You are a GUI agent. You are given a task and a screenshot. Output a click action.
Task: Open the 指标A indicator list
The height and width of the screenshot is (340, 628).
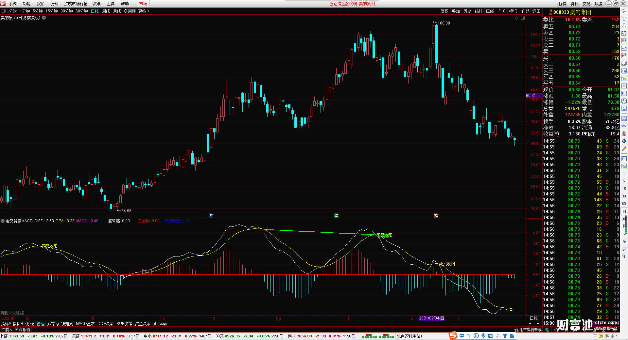[6, 324]
